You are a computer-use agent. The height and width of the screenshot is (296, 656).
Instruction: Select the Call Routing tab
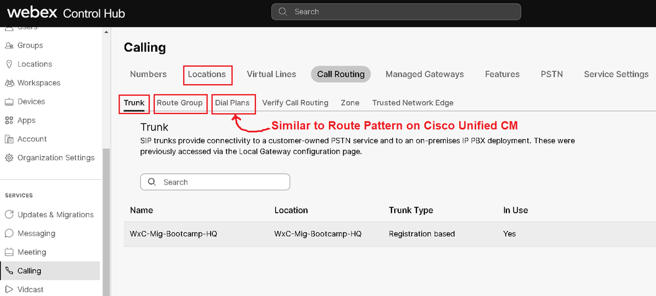(x=341, y=74)
